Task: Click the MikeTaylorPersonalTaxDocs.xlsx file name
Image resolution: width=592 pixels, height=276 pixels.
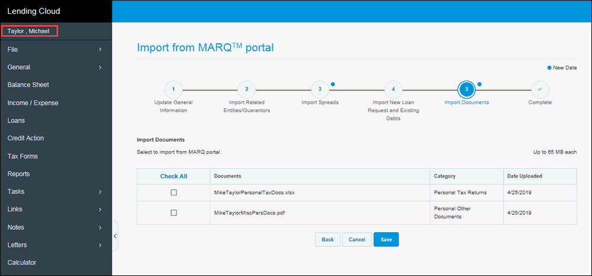Action: point(255,192)
